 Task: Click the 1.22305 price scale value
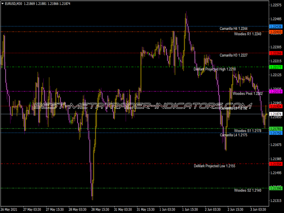(x=276, y=47)
